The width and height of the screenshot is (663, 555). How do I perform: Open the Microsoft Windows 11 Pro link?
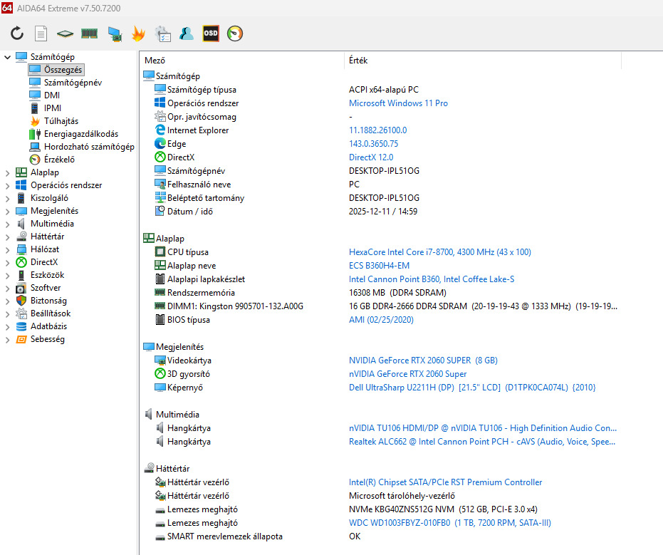click(x=398, y=103)
